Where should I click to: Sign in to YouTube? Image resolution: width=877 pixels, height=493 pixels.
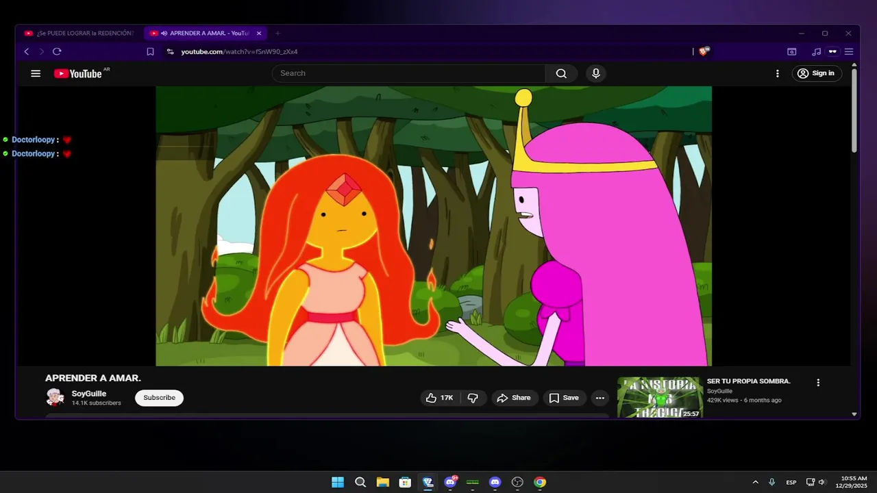817,73
